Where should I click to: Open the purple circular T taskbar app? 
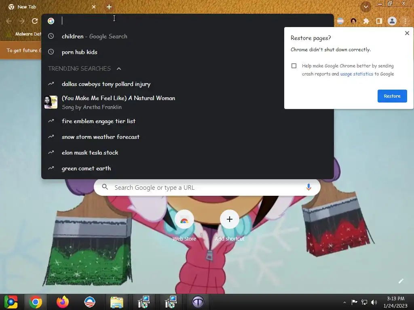point(198,302)
